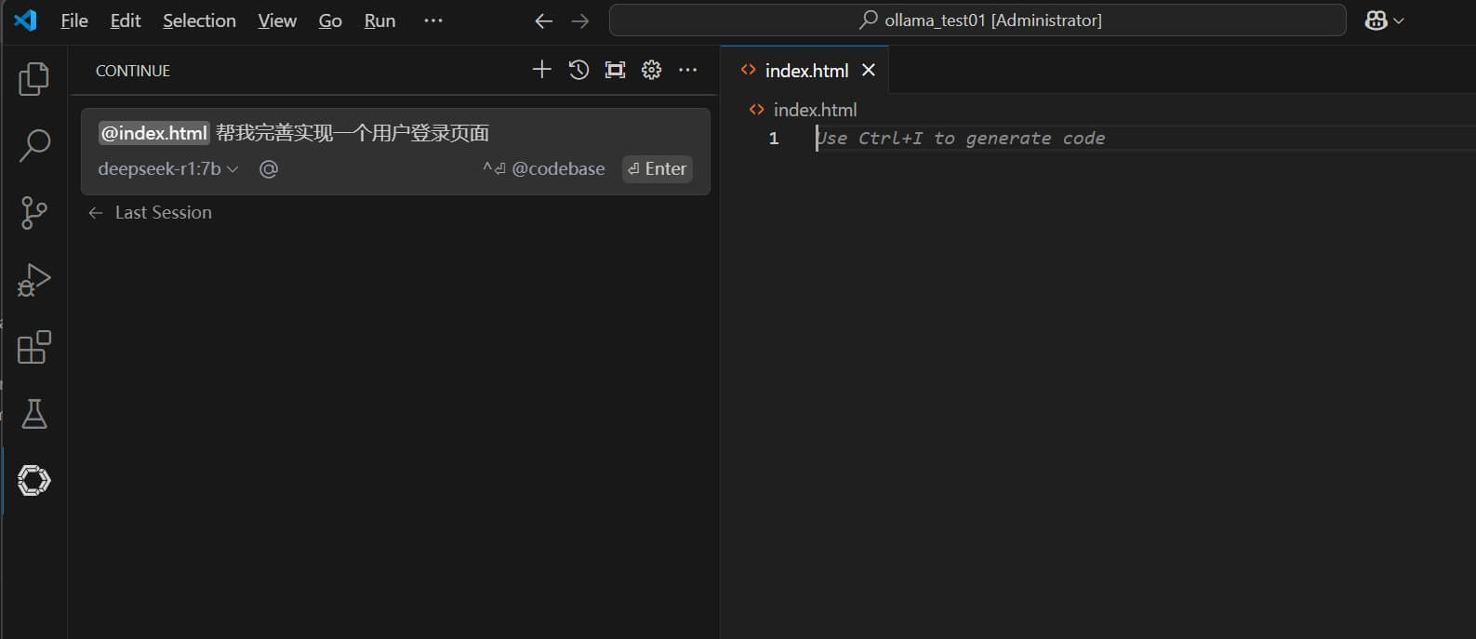
Task: Click the HTML file icon in breadcrumb
Action: coord(756,110)
